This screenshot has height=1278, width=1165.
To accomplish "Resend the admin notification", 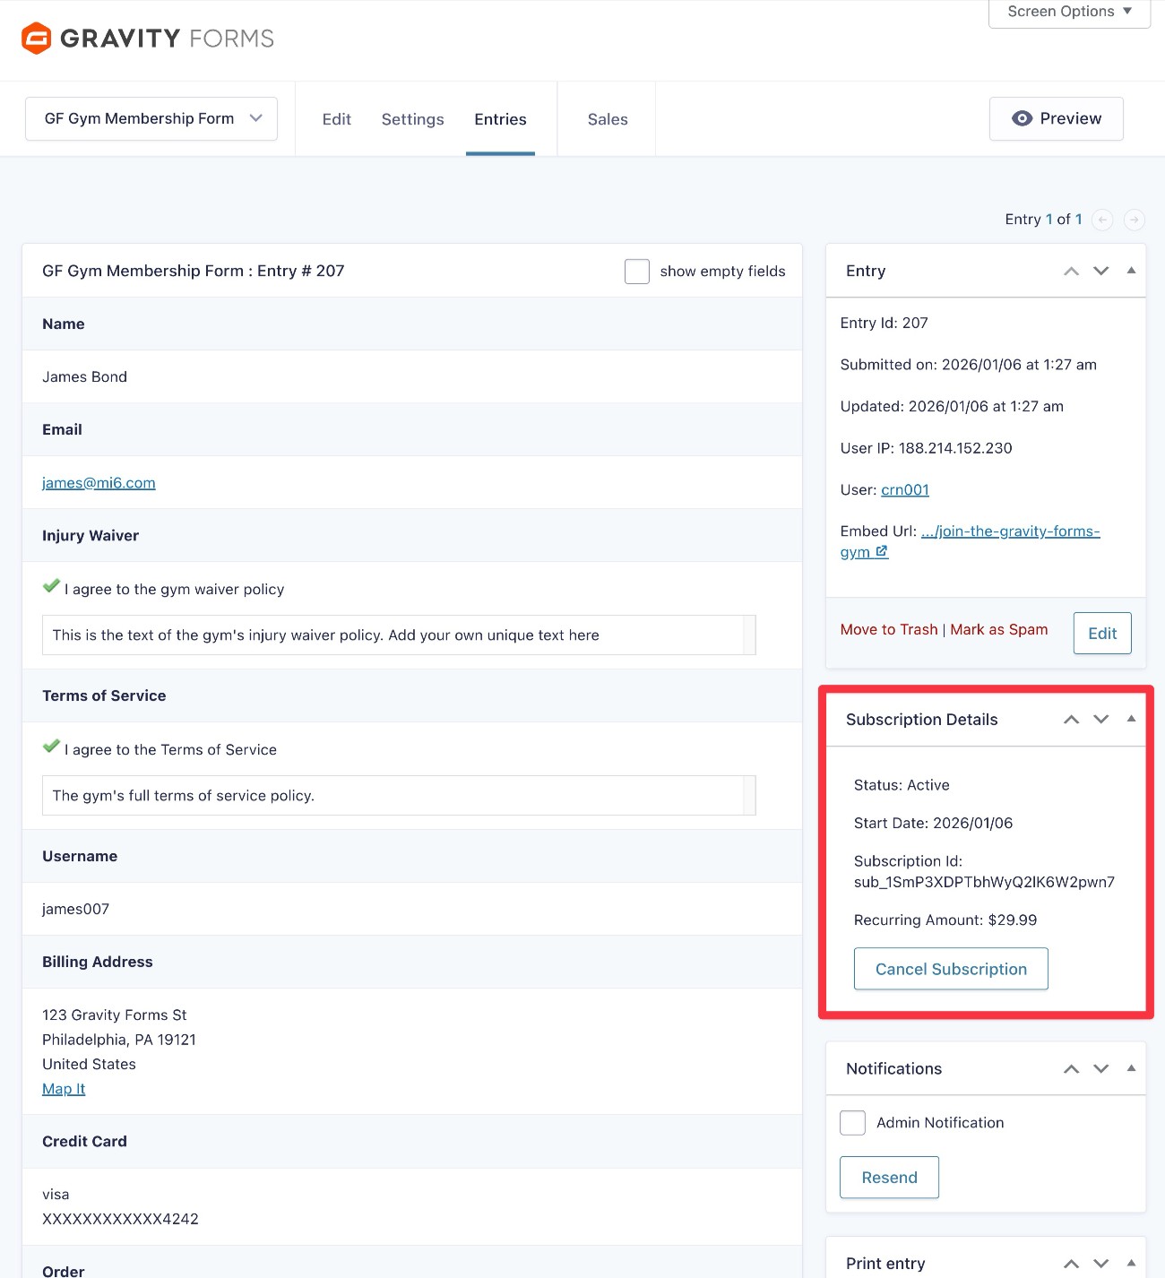I will [888, 1177].
